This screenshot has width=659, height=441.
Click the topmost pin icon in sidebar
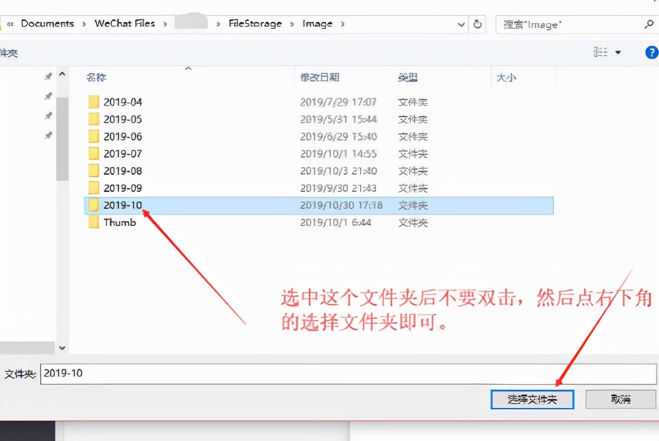click(48, 76)
